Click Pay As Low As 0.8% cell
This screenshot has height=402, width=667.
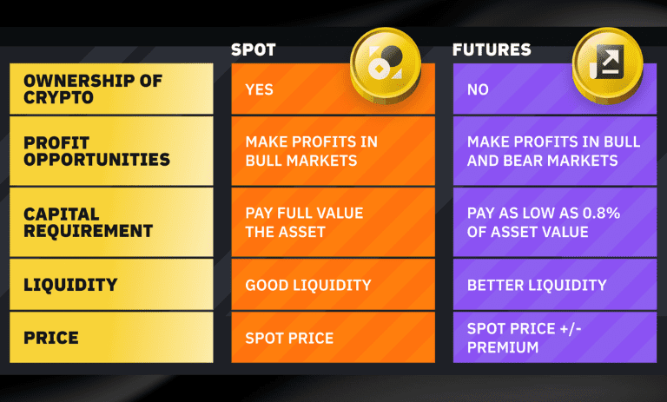tap(555, 222)
